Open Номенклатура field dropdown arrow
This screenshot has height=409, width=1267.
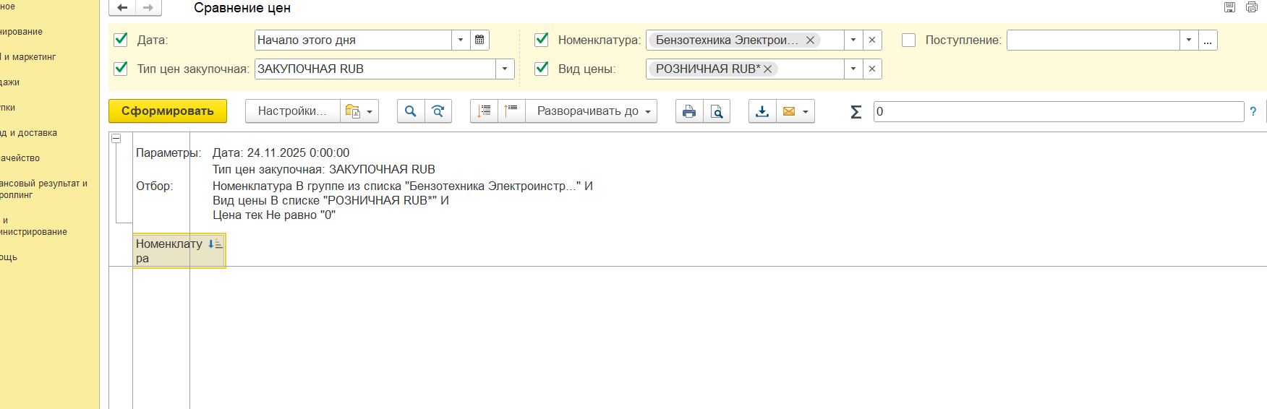(x=853, y=40)
